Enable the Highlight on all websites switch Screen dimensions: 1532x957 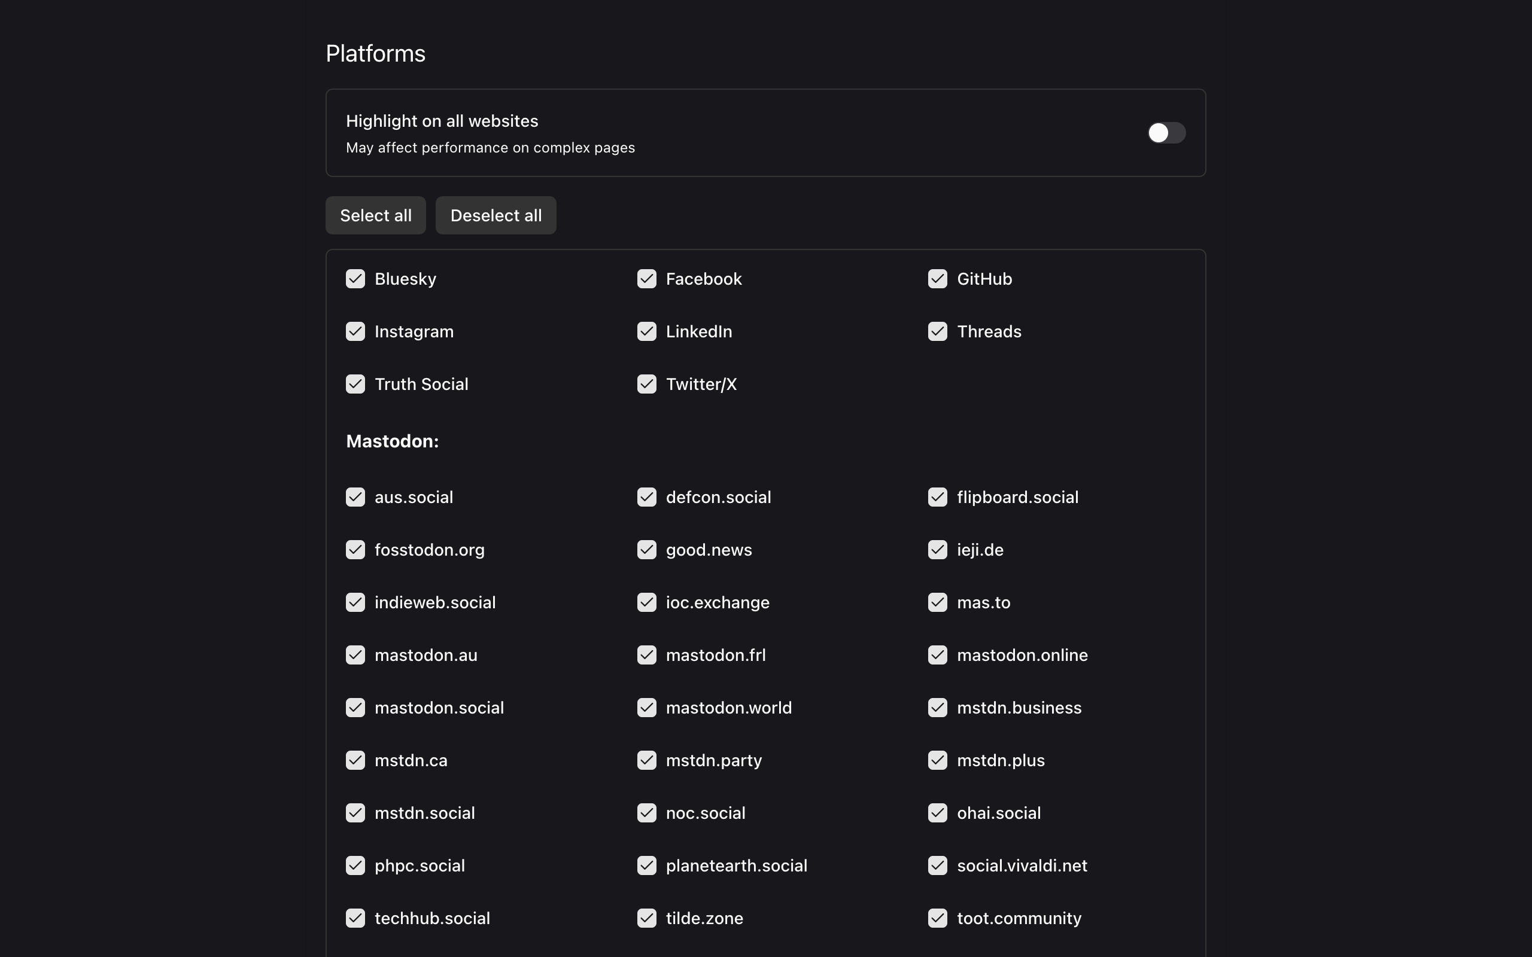1166,133
